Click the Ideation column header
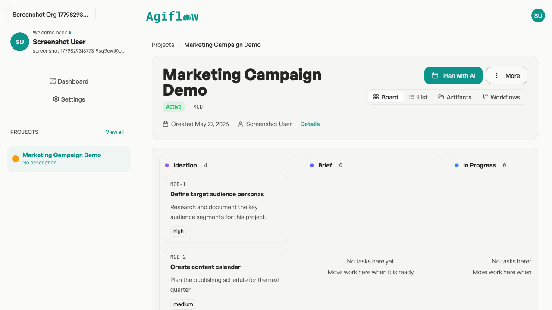The height and width of the screenshot is (310, 552). tap(185, 165)
